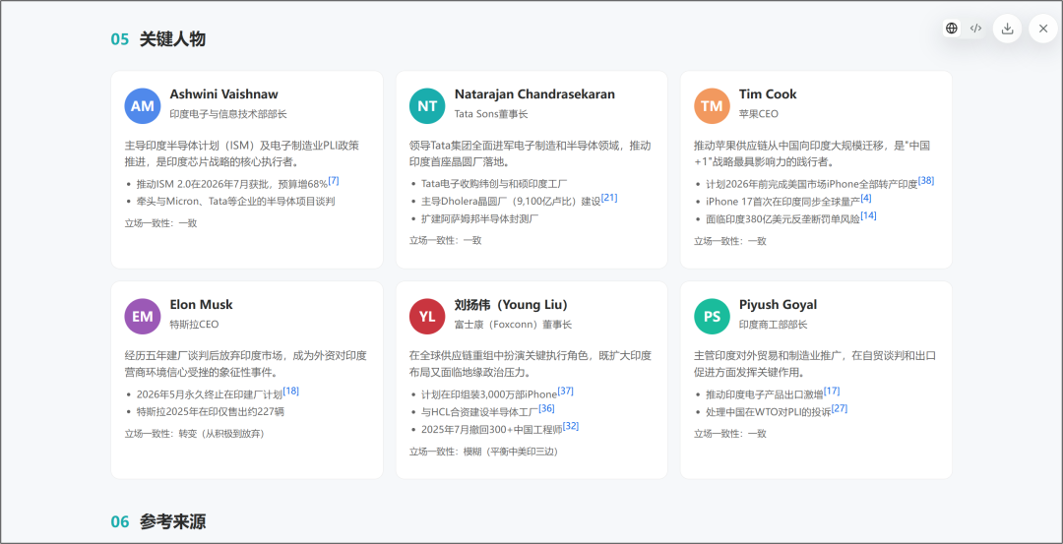Select the name Natarajan Chandrasekaran
This screenshot has width=1063, height=544.
coord(534,94)
